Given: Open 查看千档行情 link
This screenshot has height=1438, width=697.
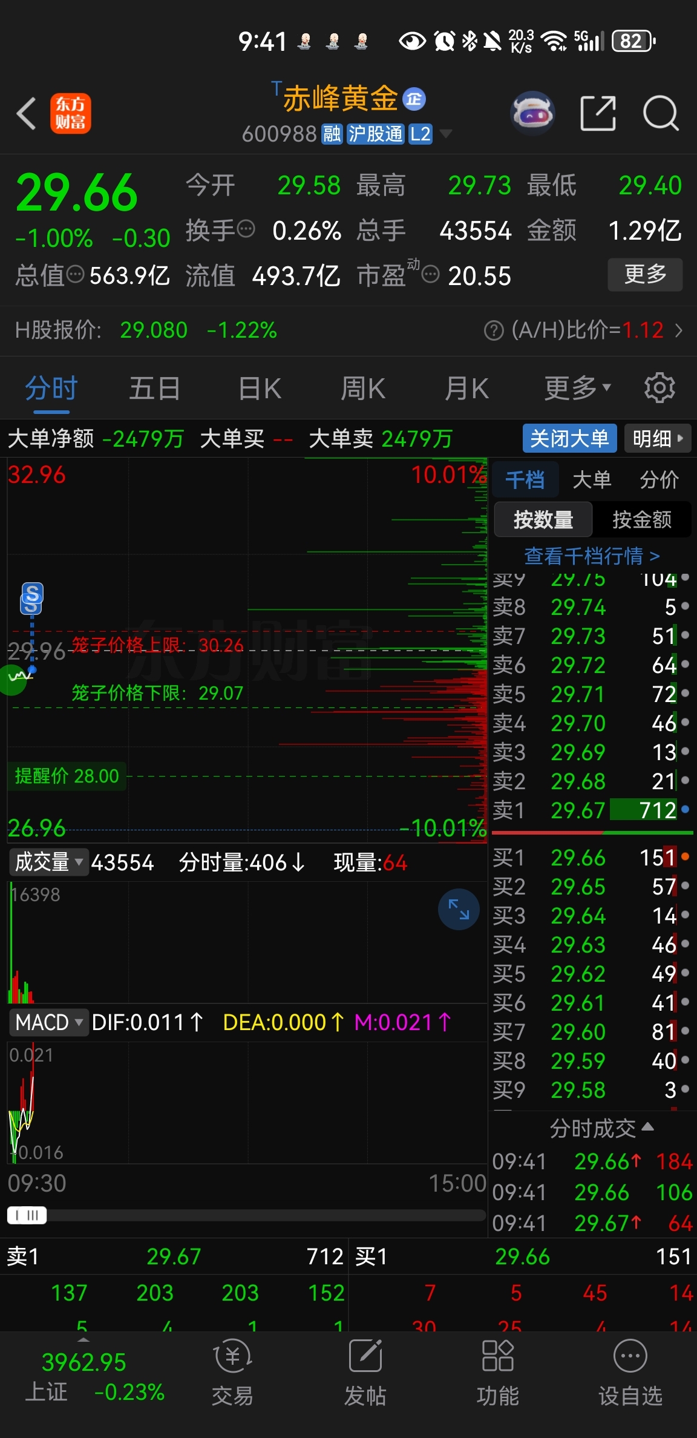Looking at the screenshot, I should (592, 556).
